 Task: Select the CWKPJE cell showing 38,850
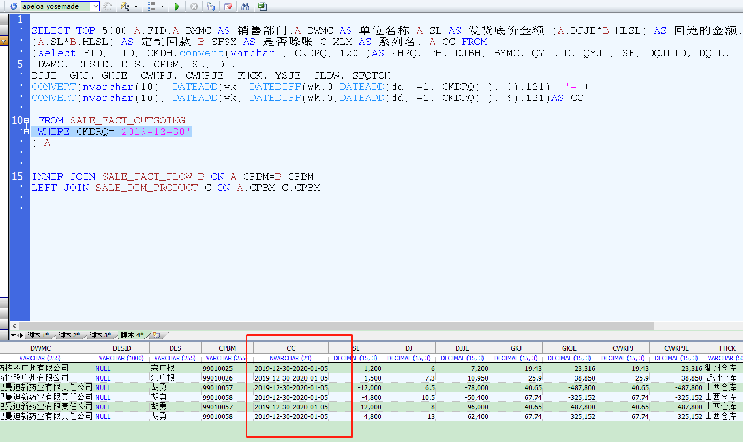pos(676,378)
